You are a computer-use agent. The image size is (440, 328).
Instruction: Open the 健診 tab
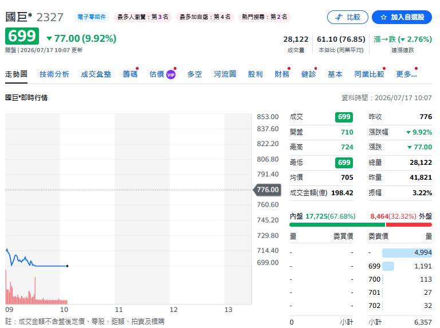(308, 74)
